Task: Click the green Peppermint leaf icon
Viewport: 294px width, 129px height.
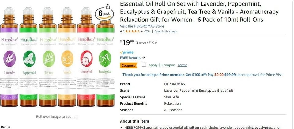Action: pos(29,59)
